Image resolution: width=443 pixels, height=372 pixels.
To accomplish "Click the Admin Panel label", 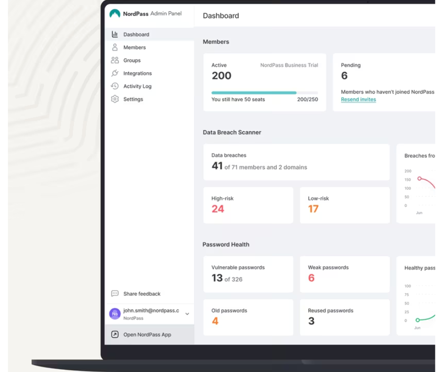I will pos(166,13).
